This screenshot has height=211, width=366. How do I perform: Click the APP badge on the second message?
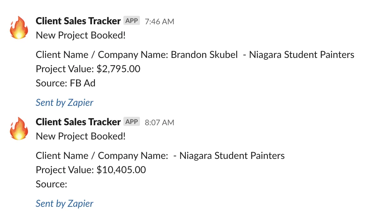coord(132,121)
